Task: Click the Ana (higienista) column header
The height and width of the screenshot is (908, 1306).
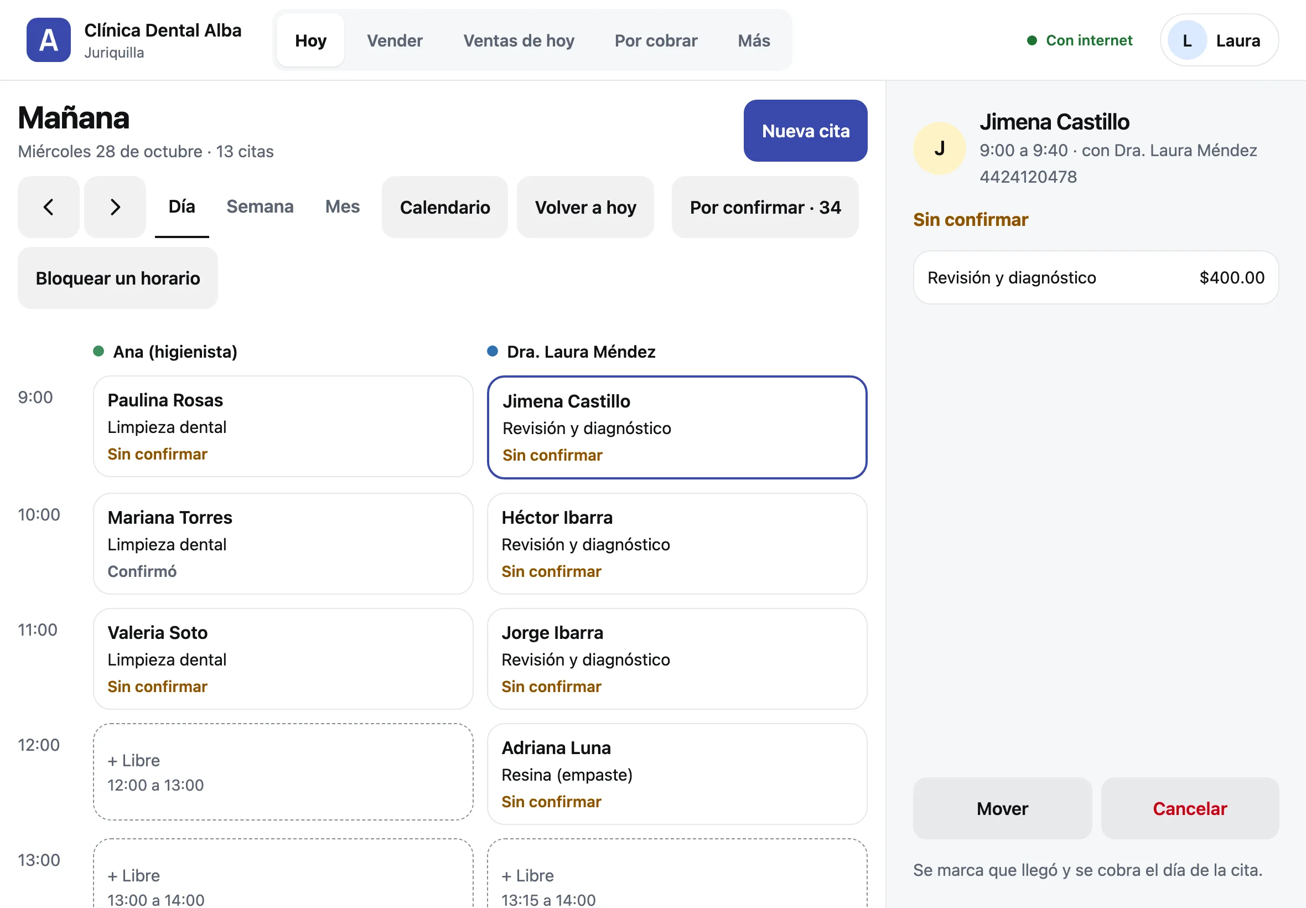Action: (165, 352)
